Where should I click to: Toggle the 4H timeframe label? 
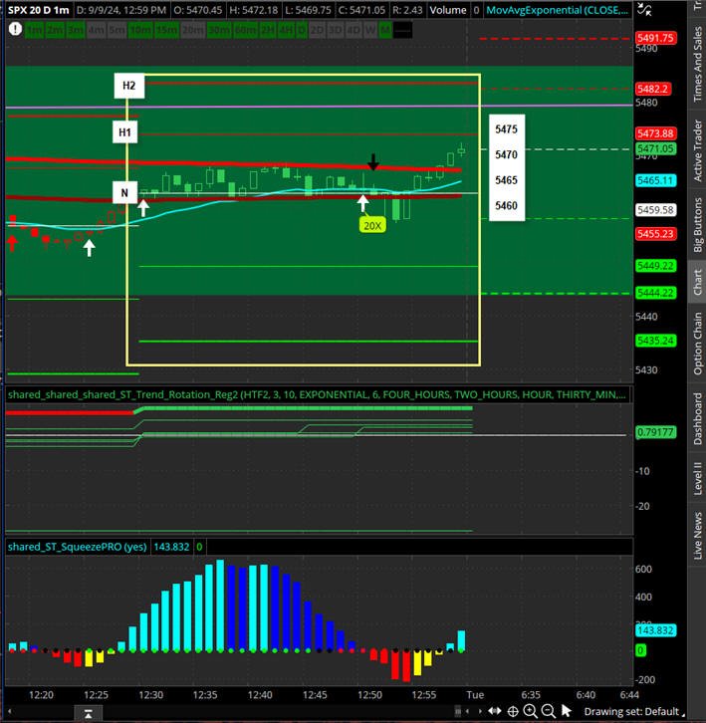click(286, 31)
